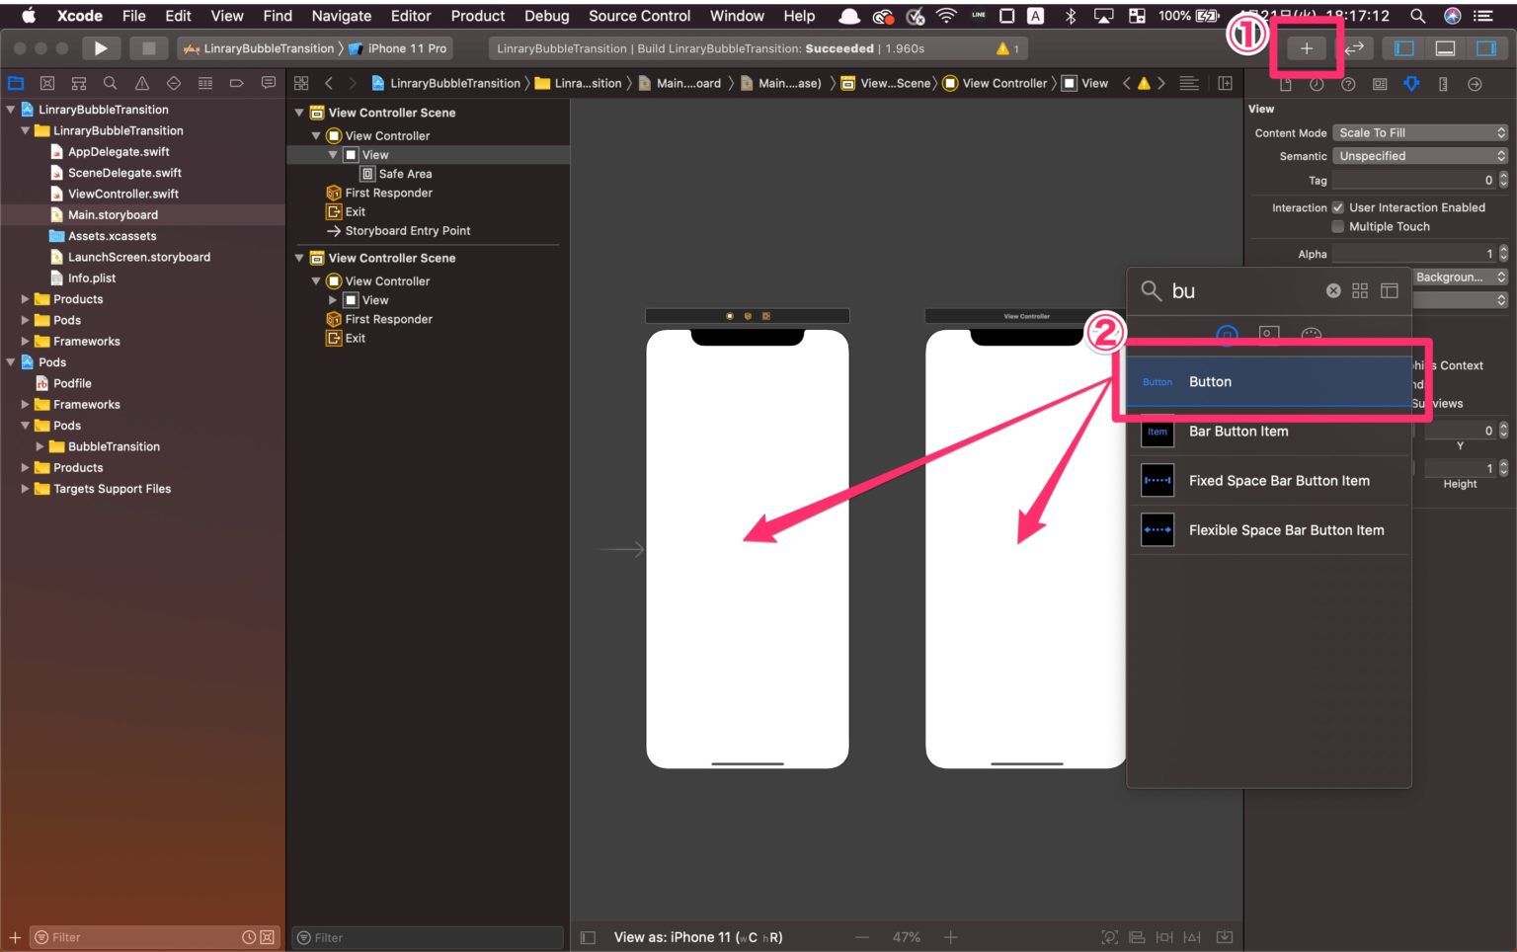Open the Source Control menu
1517x952 pixels.
tap(638, 15)
